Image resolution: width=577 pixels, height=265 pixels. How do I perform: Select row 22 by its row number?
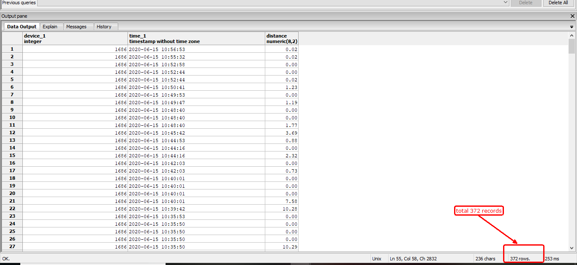pyautogui.click(x=12, y=209)
